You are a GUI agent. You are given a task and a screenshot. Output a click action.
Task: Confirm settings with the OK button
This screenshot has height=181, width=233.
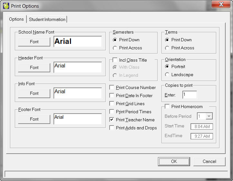pyautogui.click(x=174, y=161)
